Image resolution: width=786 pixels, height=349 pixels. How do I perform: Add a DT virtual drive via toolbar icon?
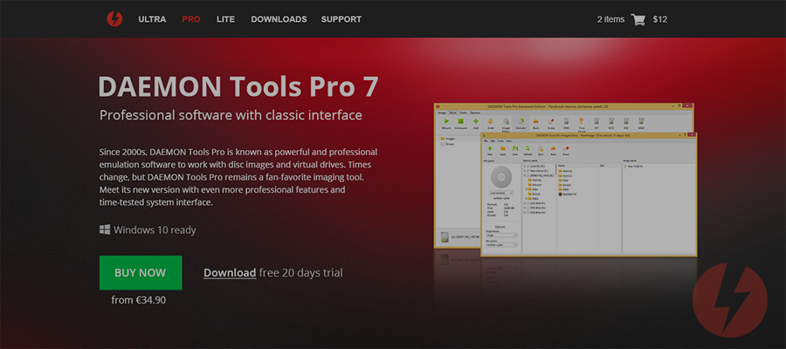click(x=596, y=121)
